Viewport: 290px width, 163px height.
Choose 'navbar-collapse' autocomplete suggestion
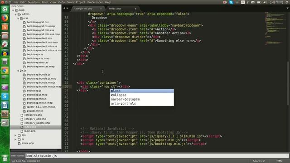142,99
